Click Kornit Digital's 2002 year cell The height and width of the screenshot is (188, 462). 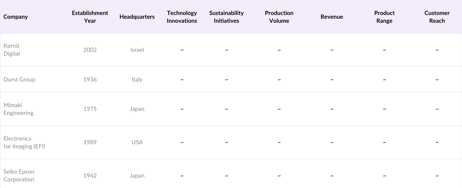point(90,50)
